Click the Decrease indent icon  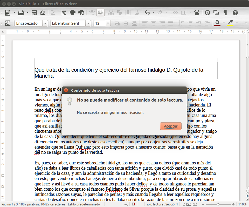point(198,23)
